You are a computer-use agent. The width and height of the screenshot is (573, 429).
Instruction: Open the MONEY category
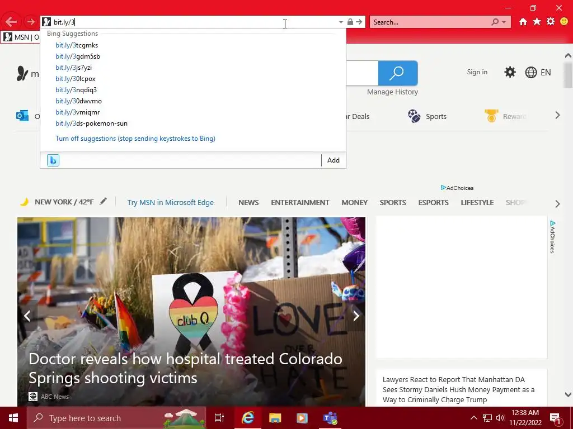[354, 202]
